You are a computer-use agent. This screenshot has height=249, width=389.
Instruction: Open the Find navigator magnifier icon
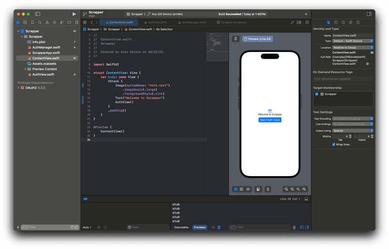pyautogui.click(x=39, y=22)
